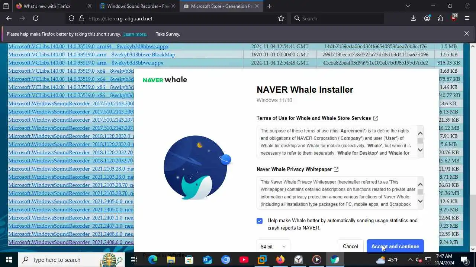Click the 1970-01-01 00:00:00 GMT date cell

coord(280,55)
